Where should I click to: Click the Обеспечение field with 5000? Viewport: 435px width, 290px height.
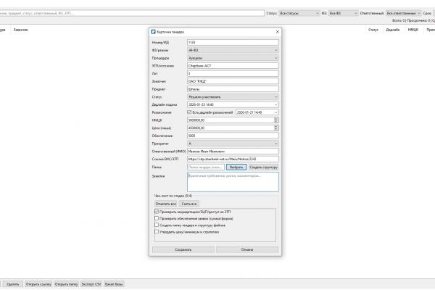pyautogui.click(x=233, y=136)
